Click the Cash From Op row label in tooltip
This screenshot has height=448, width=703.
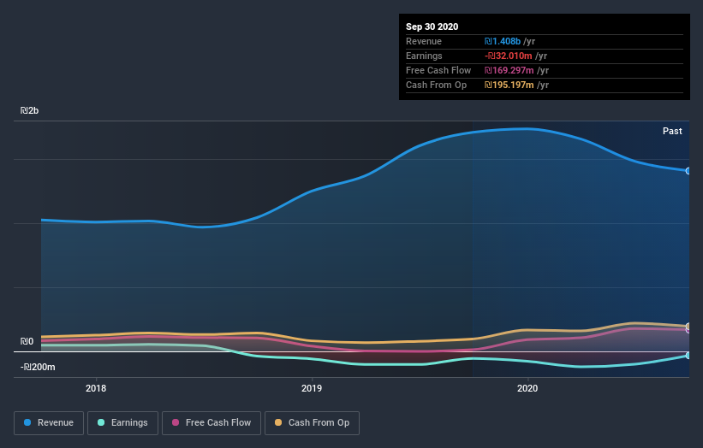pyautogui.click(x=436, y=85)
